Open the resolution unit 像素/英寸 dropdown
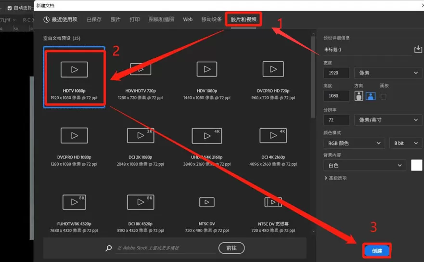Image resolution: width=424 pixels, height=262 pixels. tap(388, 120)
